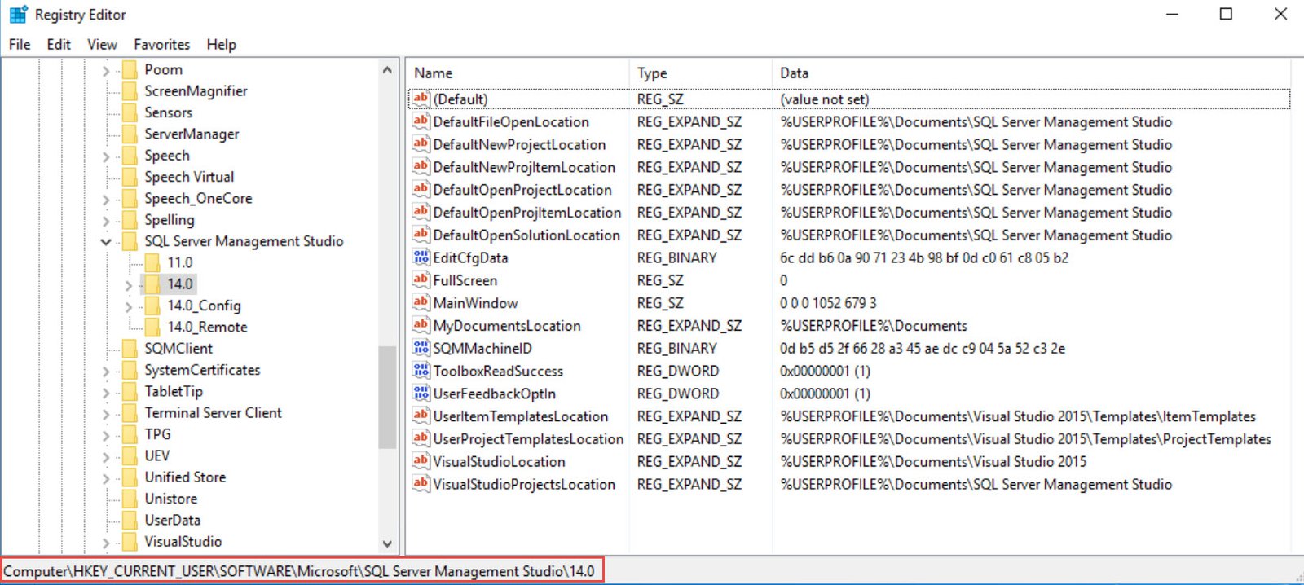
Task: Click the folder icon of Unified Store
Action: coord(129,477)
